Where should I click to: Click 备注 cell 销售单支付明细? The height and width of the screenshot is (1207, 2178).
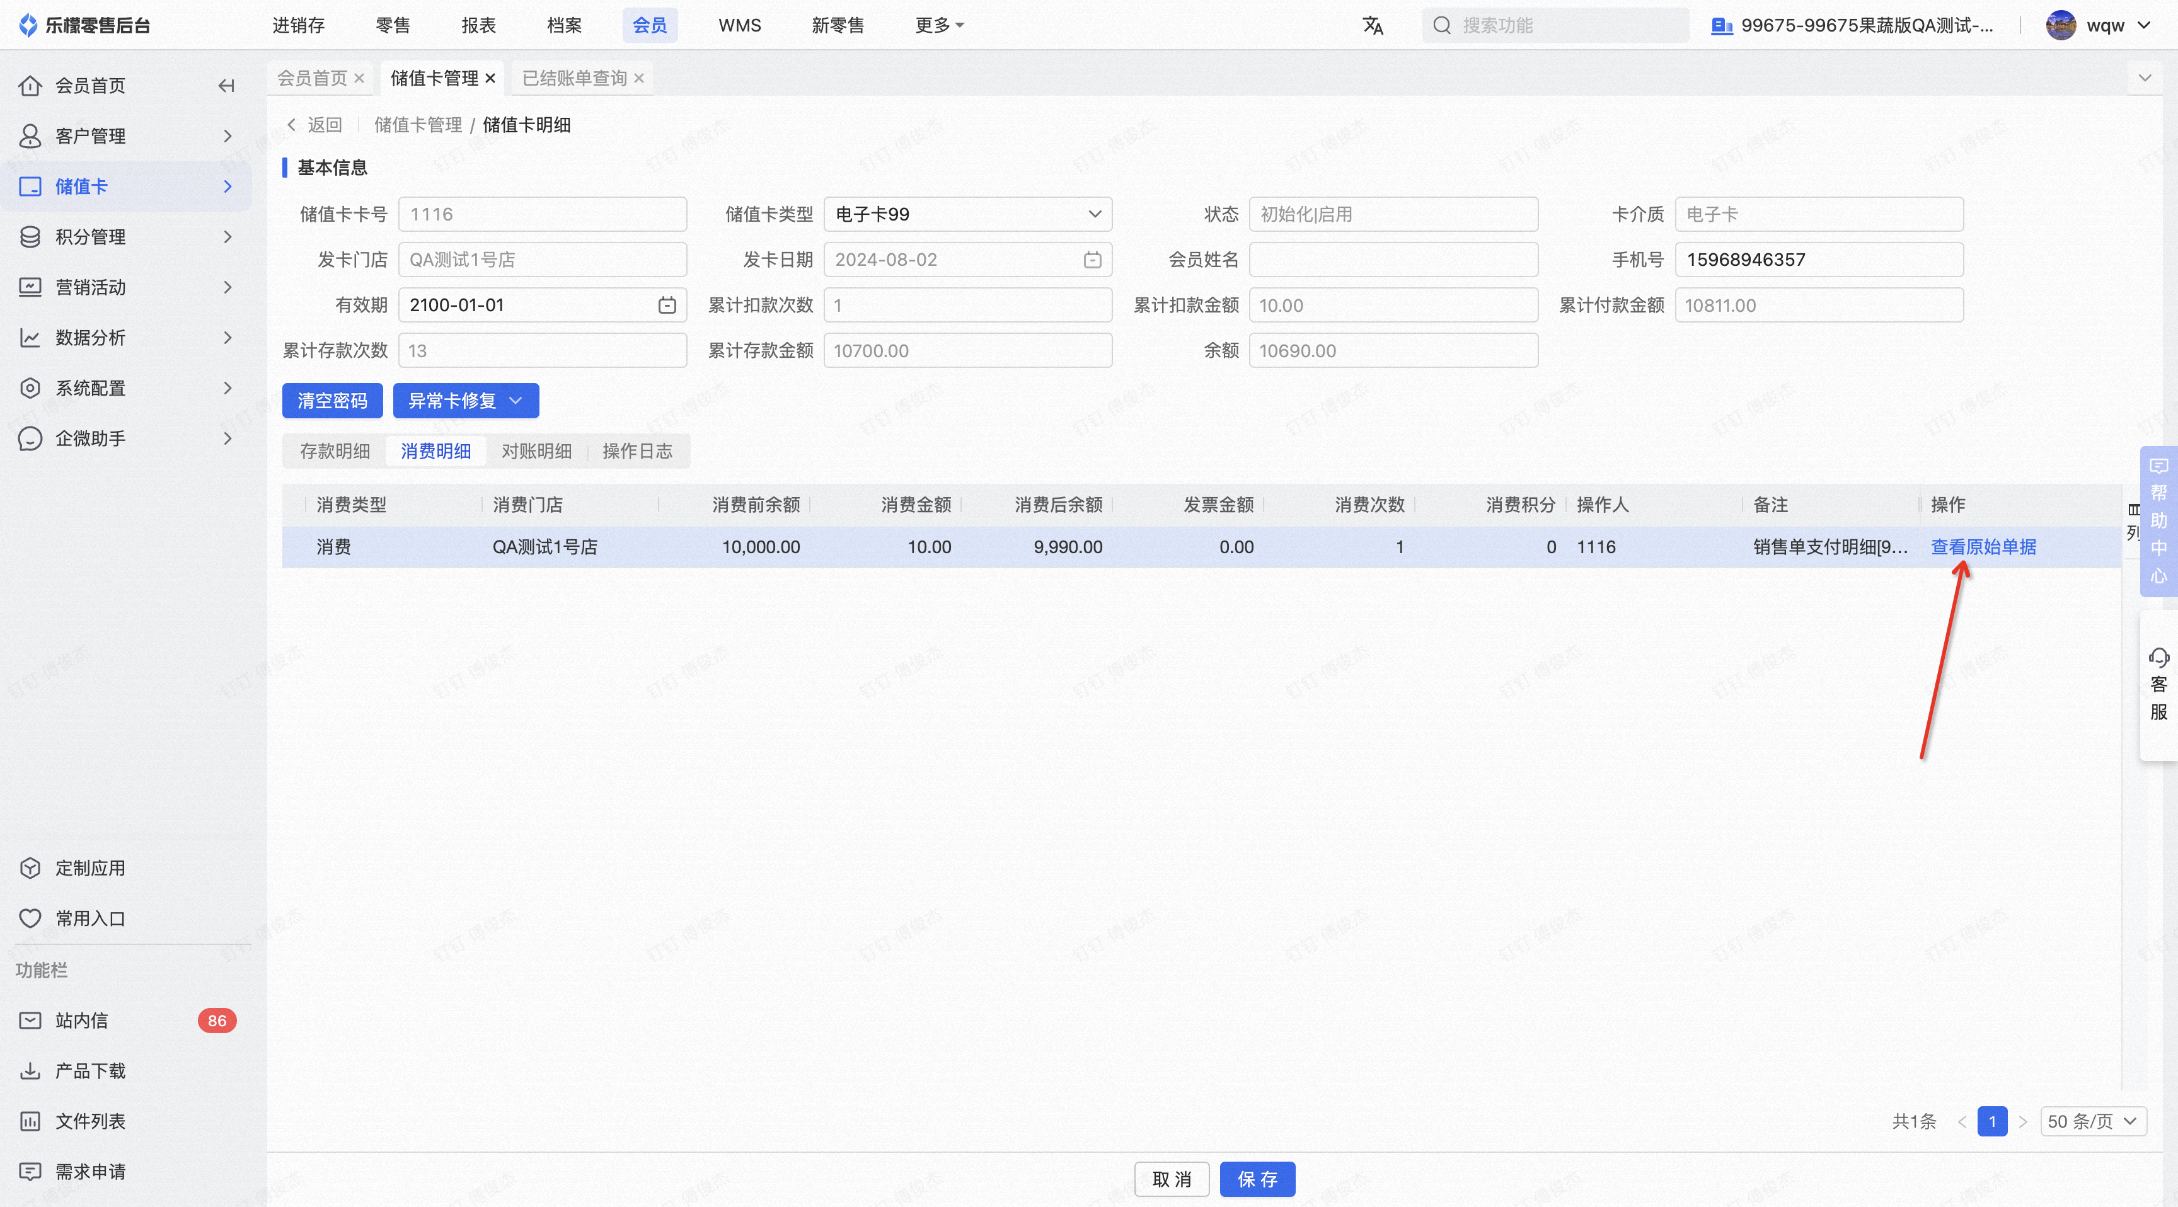[1831, 547]
